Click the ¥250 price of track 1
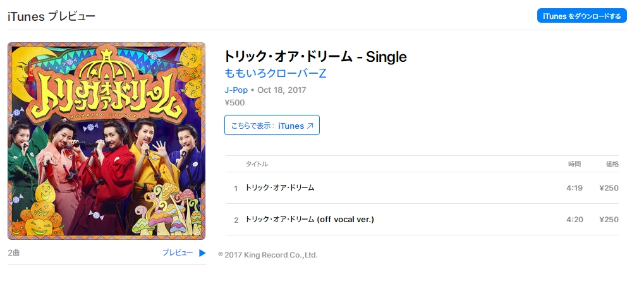The image size is (632, 284). (x=609, y=188)
